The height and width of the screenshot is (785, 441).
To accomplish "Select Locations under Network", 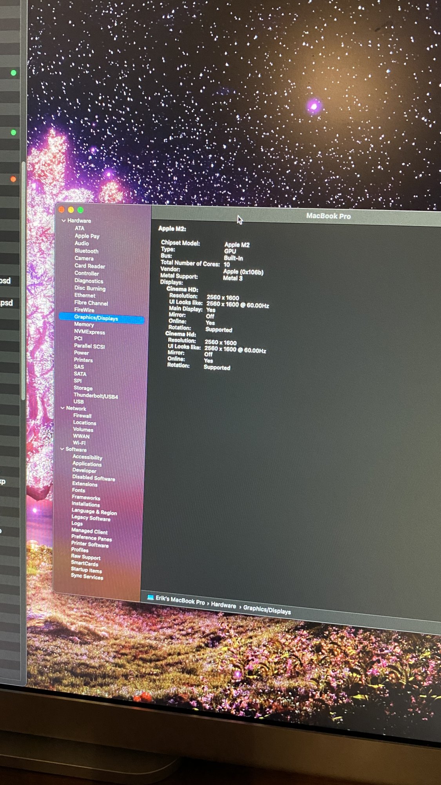I will point(84,423).
